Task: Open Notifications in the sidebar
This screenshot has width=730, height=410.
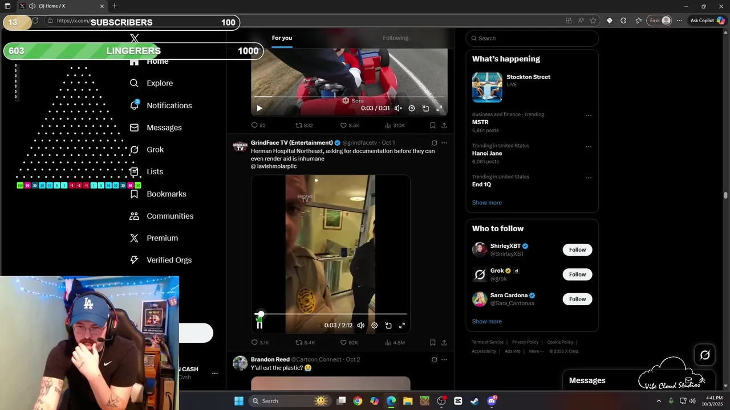Action: coord(161,105)
